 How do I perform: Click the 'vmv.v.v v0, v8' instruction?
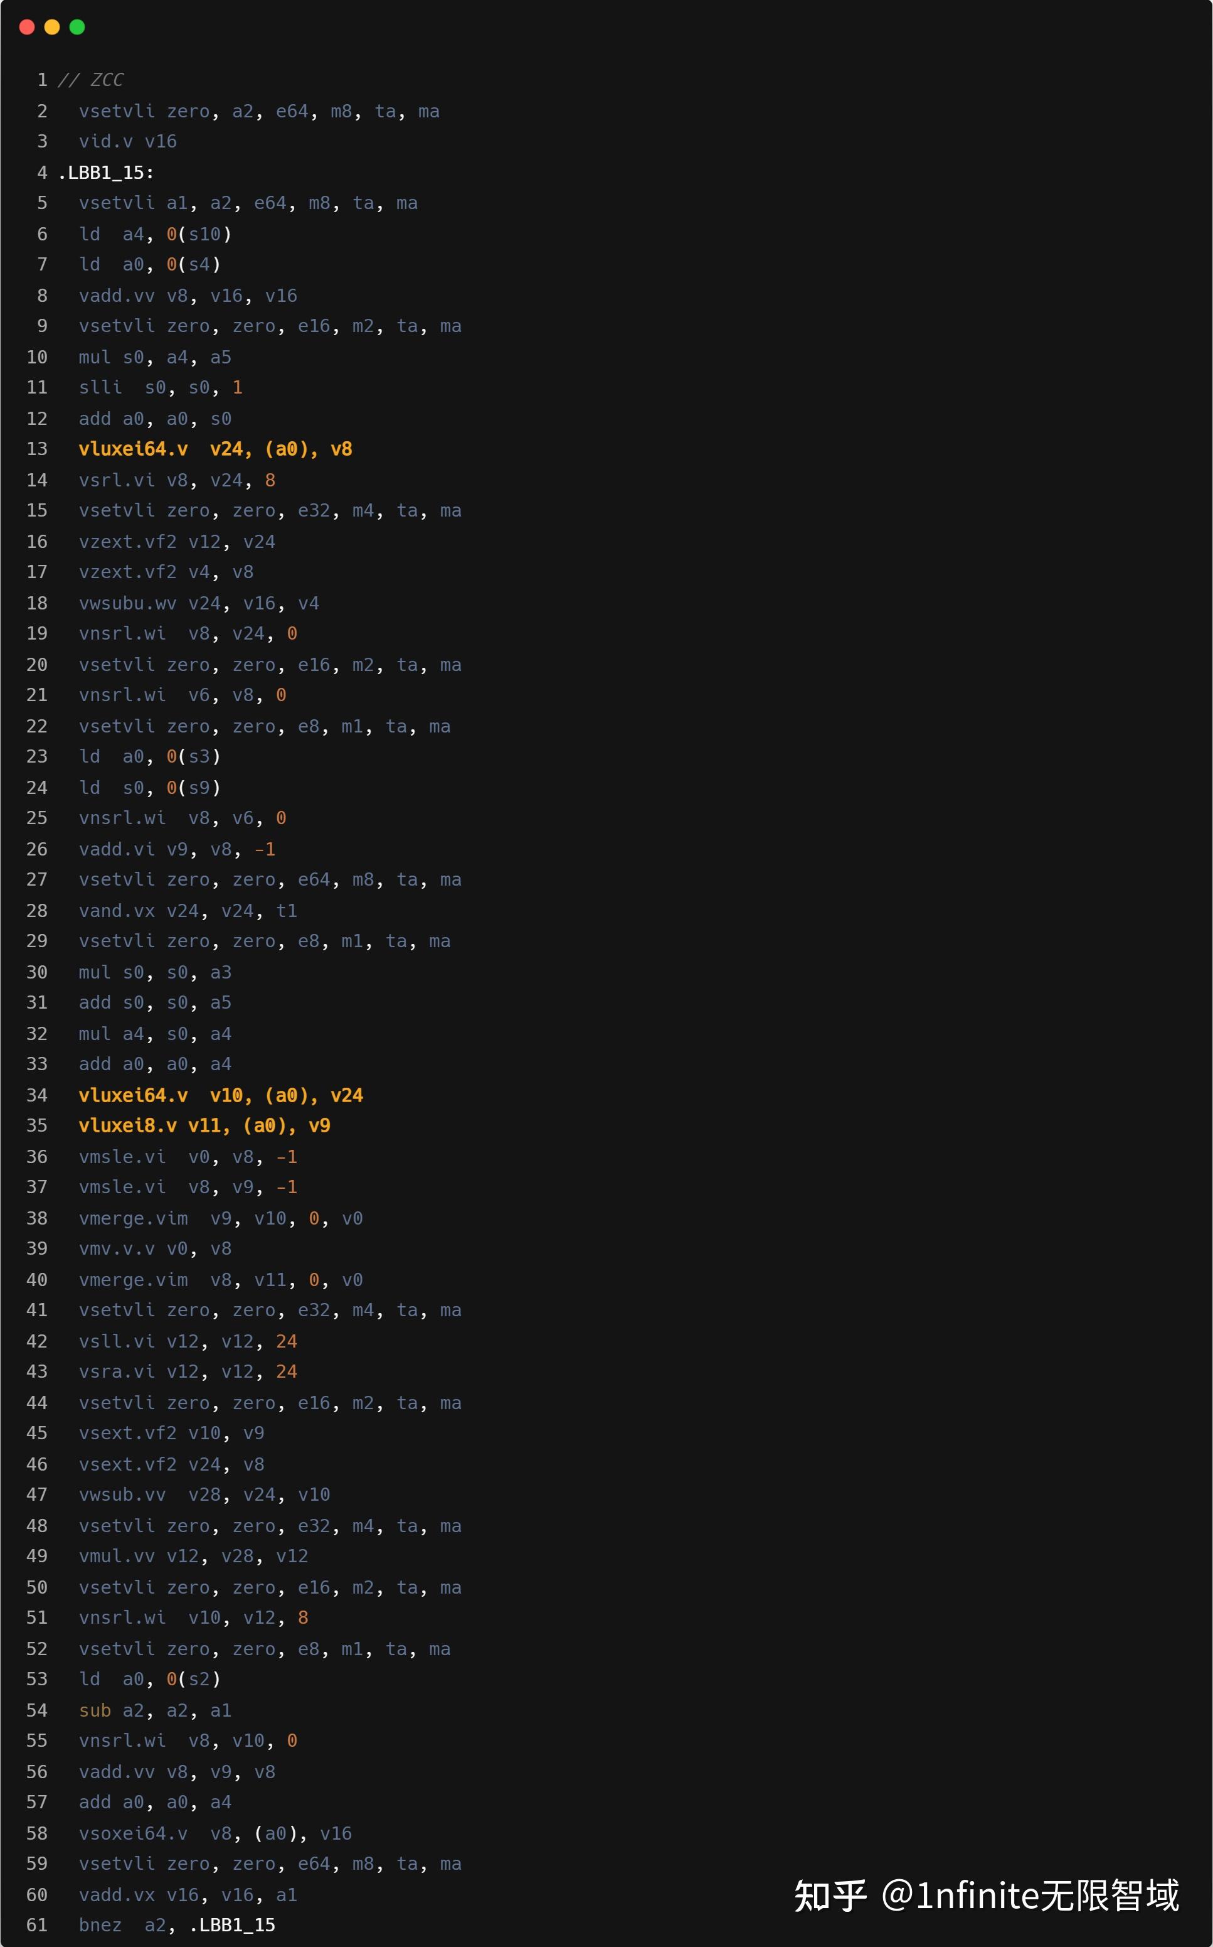(x=155, y=1248)
